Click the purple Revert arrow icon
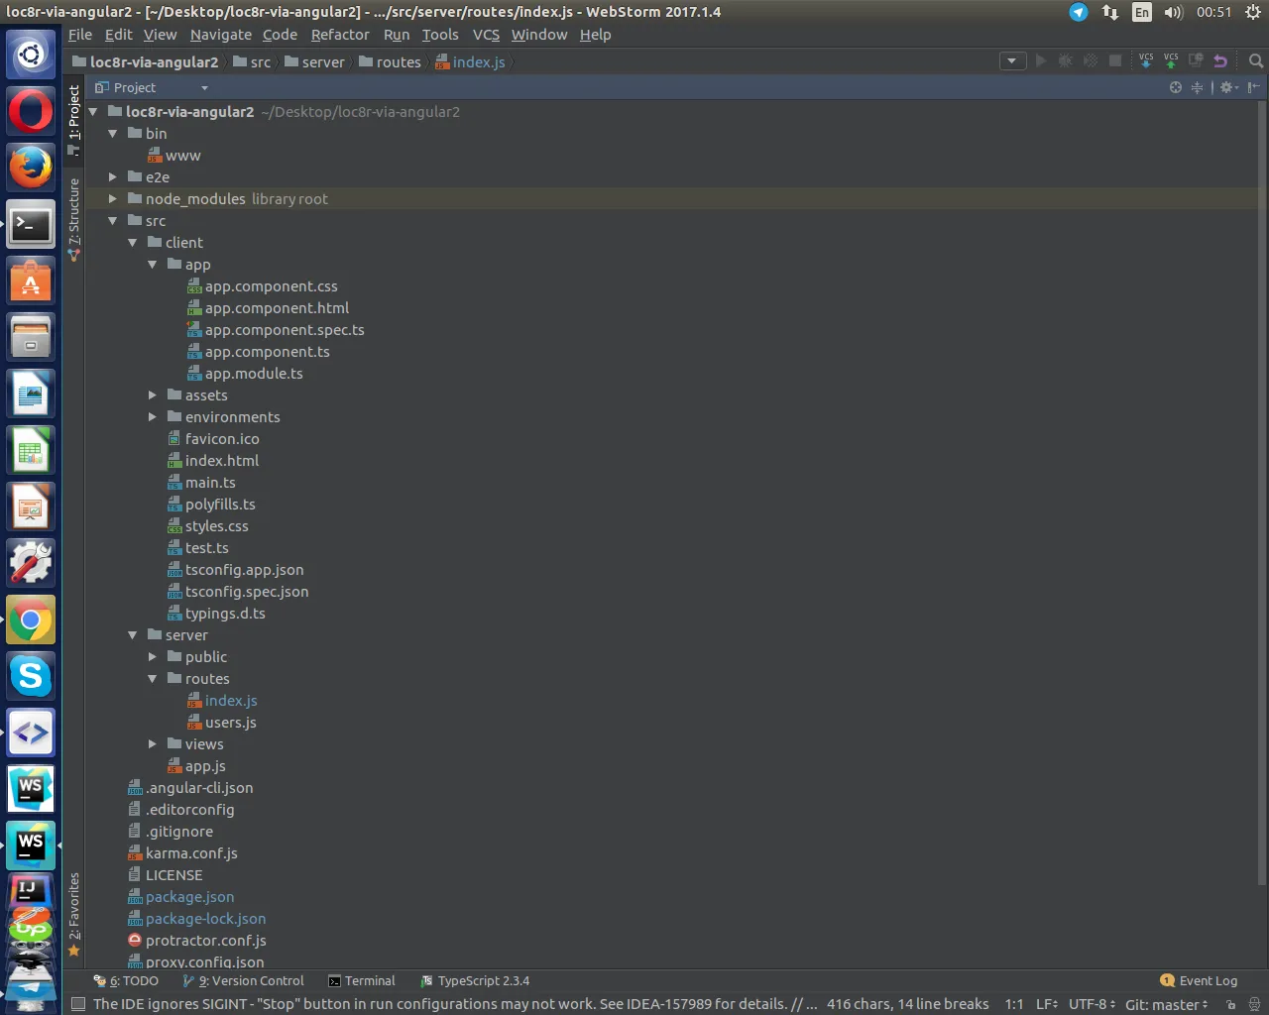The image size is (1269, 1015). [1220, 61]
